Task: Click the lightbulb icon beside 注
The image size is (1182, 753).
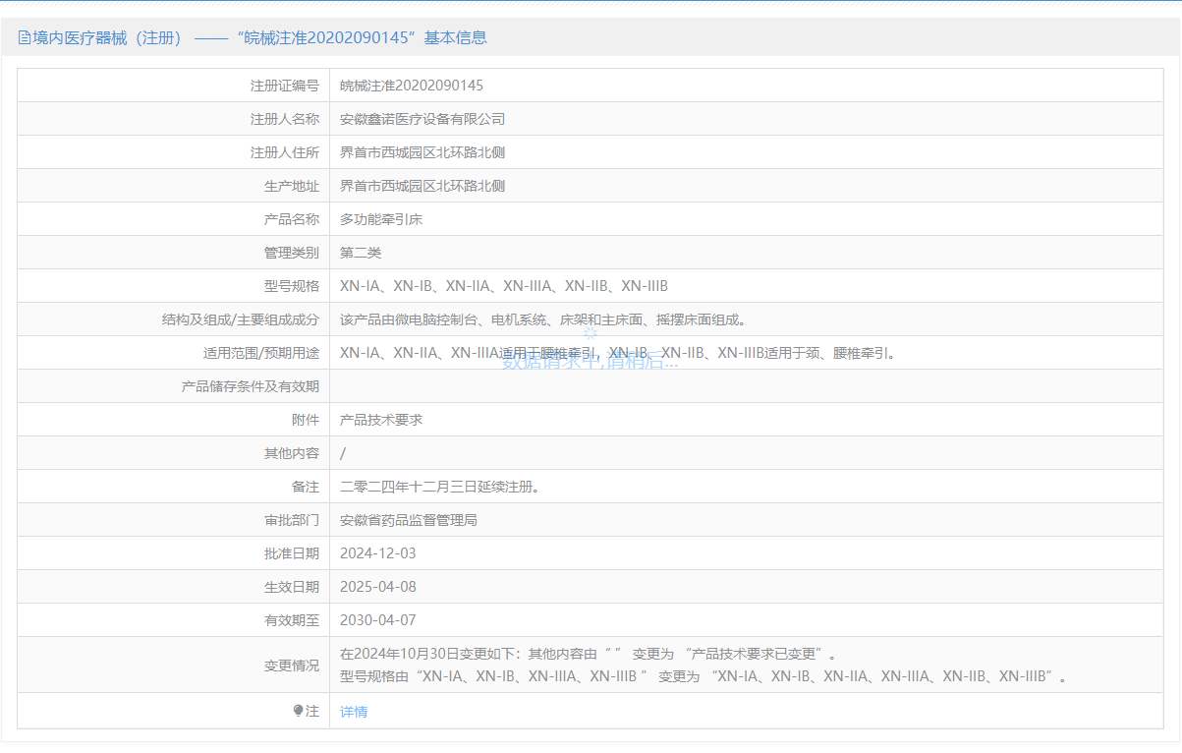Action: [x=299, y=711]
